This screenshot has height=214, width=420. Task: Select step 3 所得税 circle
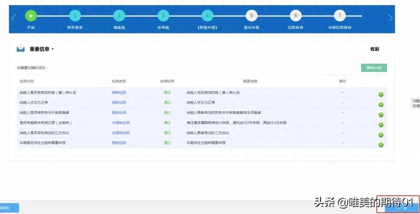(163, 16)
